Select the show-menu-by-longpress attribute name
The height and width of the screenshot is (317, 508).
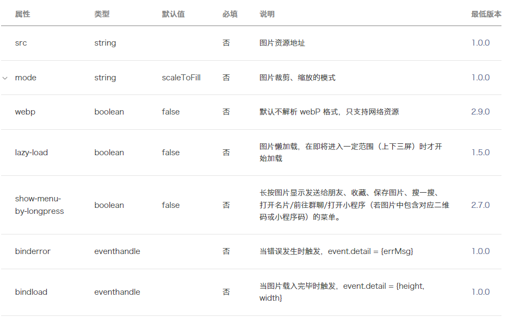pos(40,205)
